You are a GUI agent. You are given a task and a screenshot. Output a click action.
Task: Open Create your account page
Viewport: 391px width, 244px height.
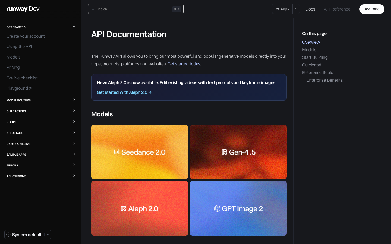(x=26, y=36)
